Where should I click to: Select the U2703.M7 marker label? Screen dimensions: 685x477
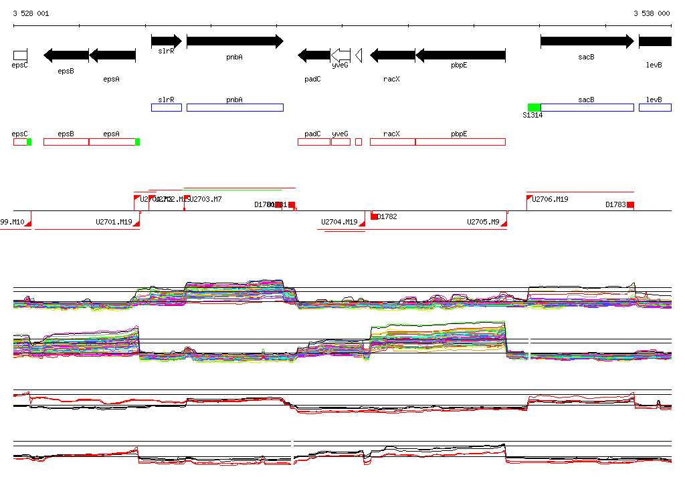click(206, 199)
